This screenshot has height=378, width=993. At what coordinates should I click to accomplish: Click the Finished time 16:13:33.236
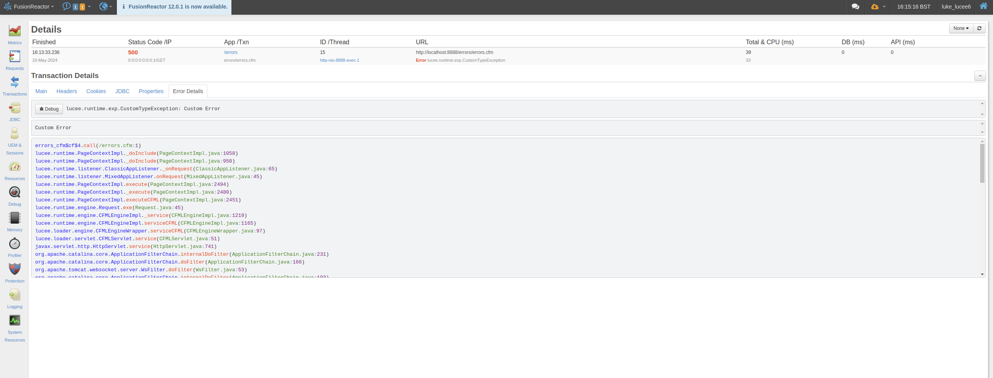46,52
